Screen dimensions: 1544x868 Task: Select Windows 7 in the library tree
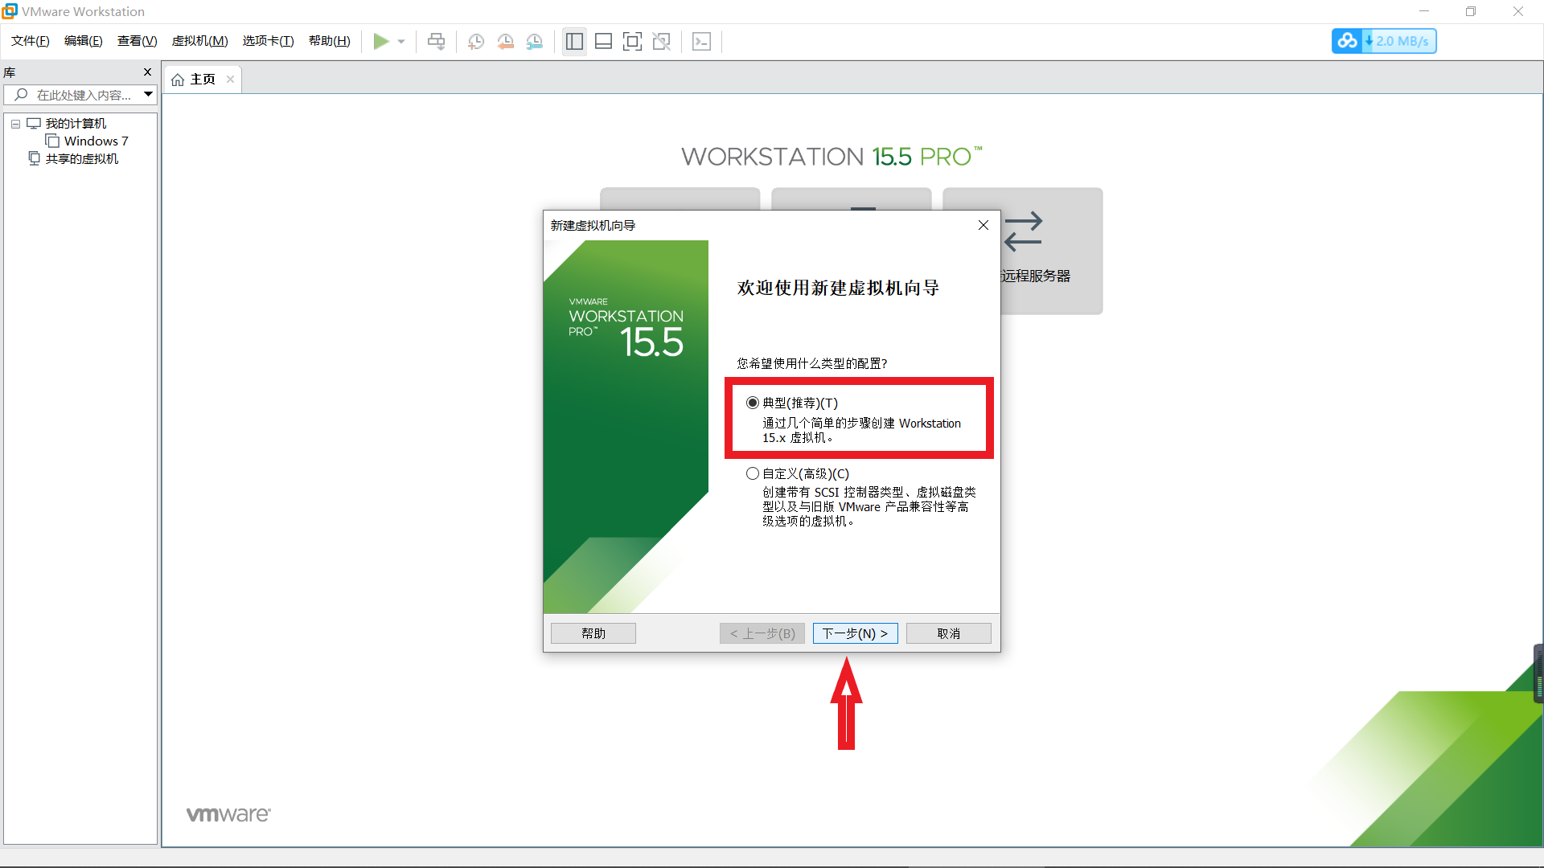96,141
